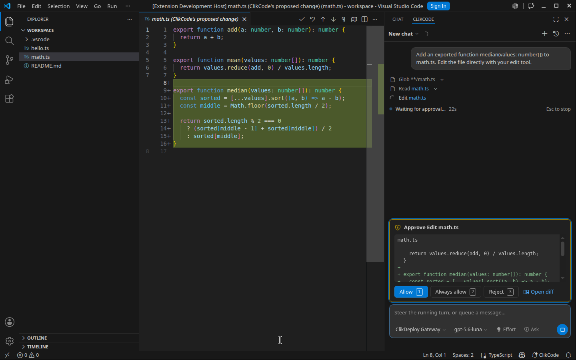Toggle the Chat panel from the title bar
This screenshot has width=576, height=360.
531,6
